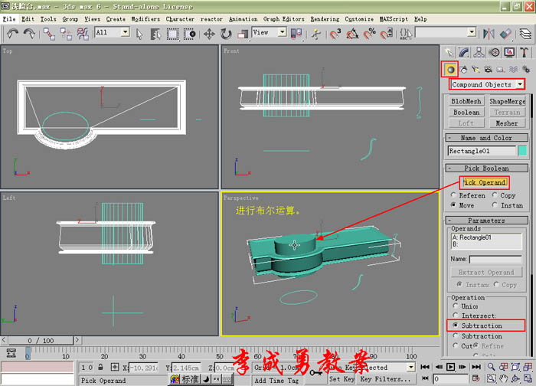Click the Set Key button
The height and width of the screenshot is (386, 536).
[x=342, y=379]
